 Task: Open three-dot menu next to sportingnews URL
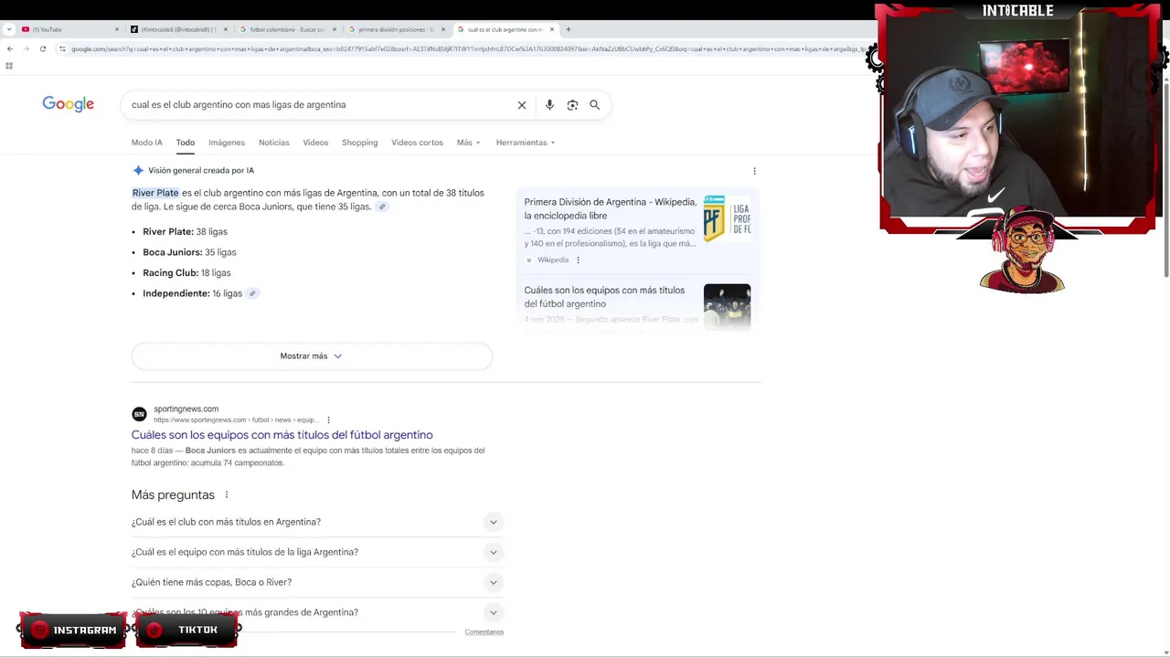click(x=328, y=420)
